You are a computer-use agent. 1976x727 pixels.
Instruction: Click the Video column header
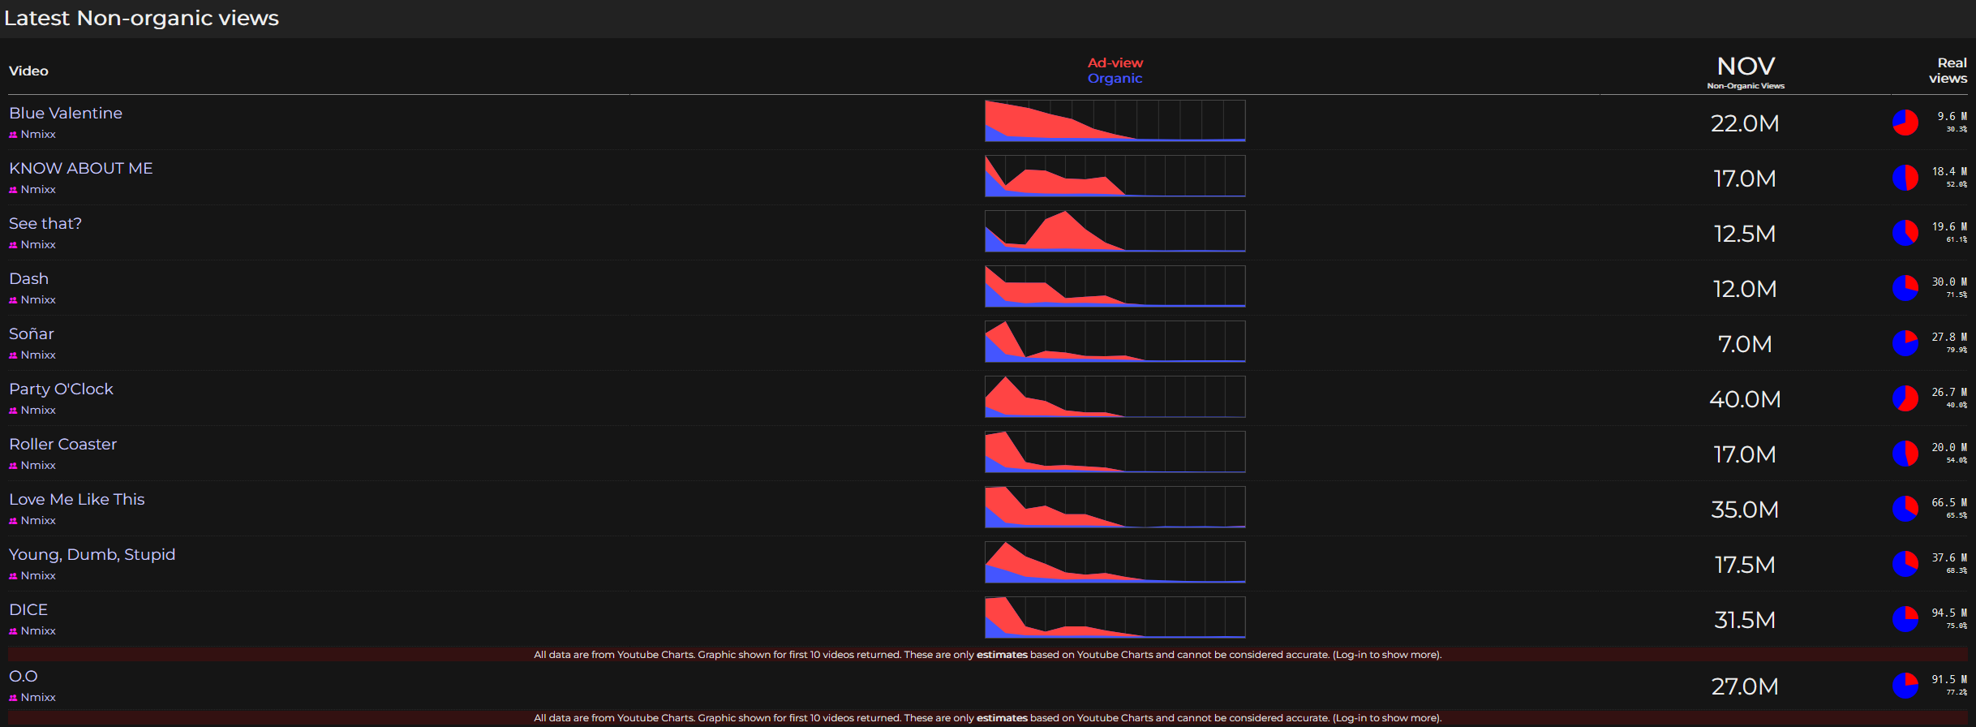click(28, 71)
